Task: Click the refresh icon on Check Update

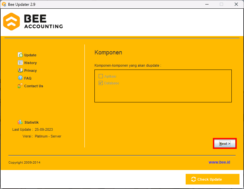Action: [193, 179]
